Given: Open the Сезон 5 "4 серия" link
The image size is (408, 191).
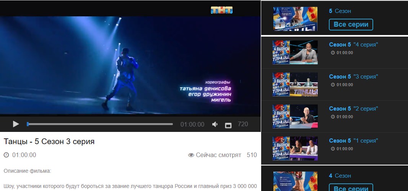Looking at the screenshot, I should click(353, 45).
